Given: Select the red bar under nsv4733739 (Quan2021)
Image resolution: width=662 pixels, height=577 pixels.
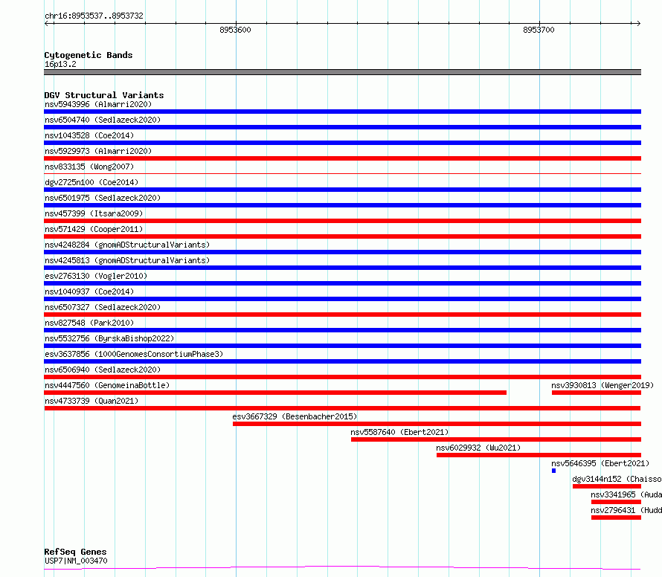Looking at the screenshot, I should pyautogui.click(x=342, y=408).
